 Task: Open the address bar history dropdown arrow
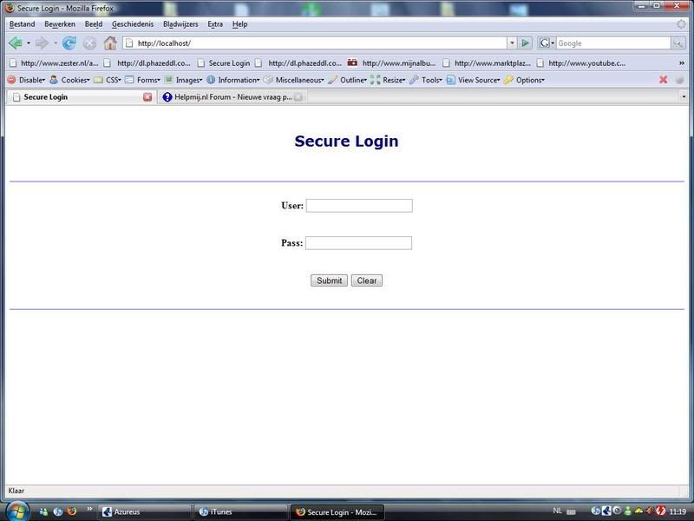click(x=512, y=43)
